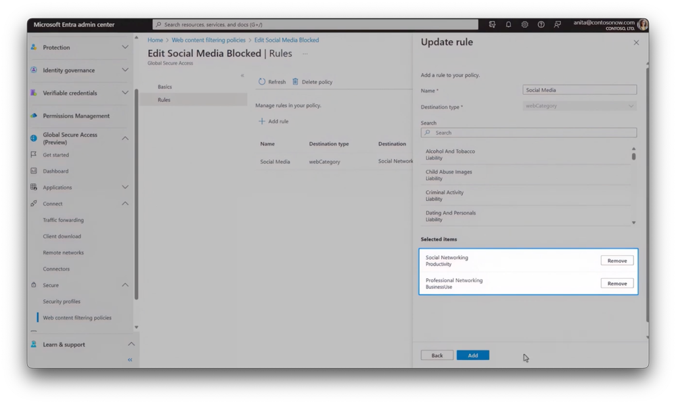Go to Home breadcrumb link
The height and width of the screenshot is (404, 676).
(155, 40)
